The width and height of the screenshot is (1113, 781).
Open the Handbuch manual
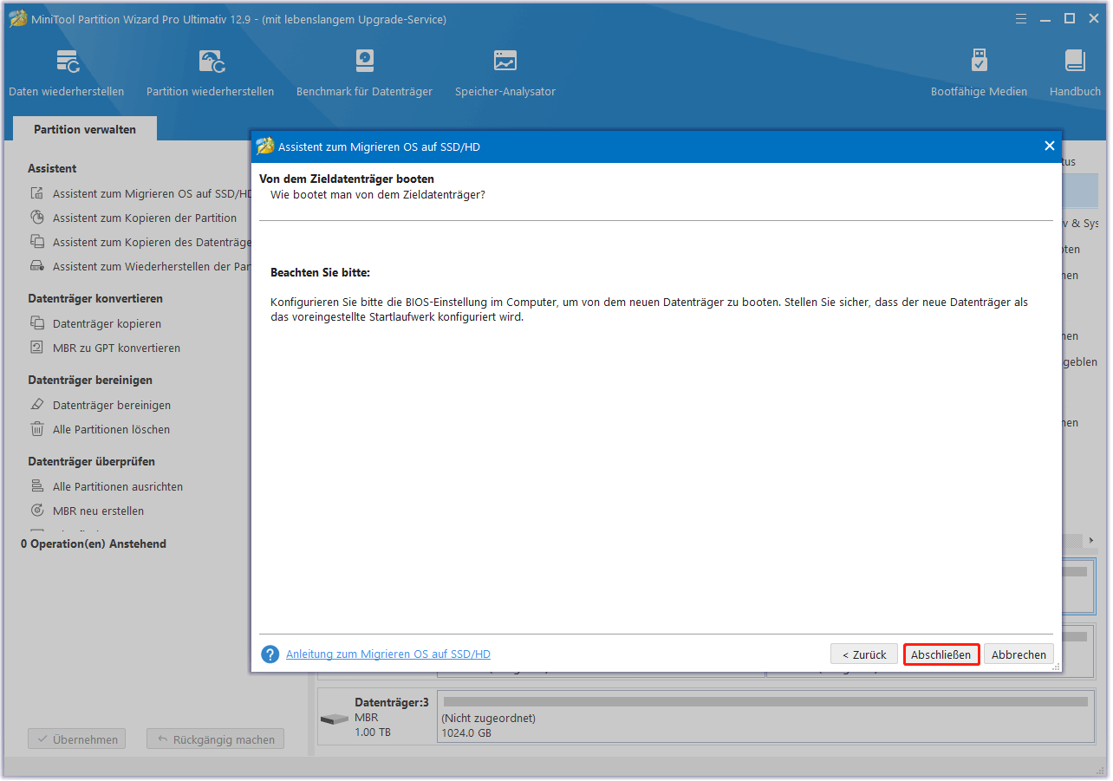[x=1075, y=73]
